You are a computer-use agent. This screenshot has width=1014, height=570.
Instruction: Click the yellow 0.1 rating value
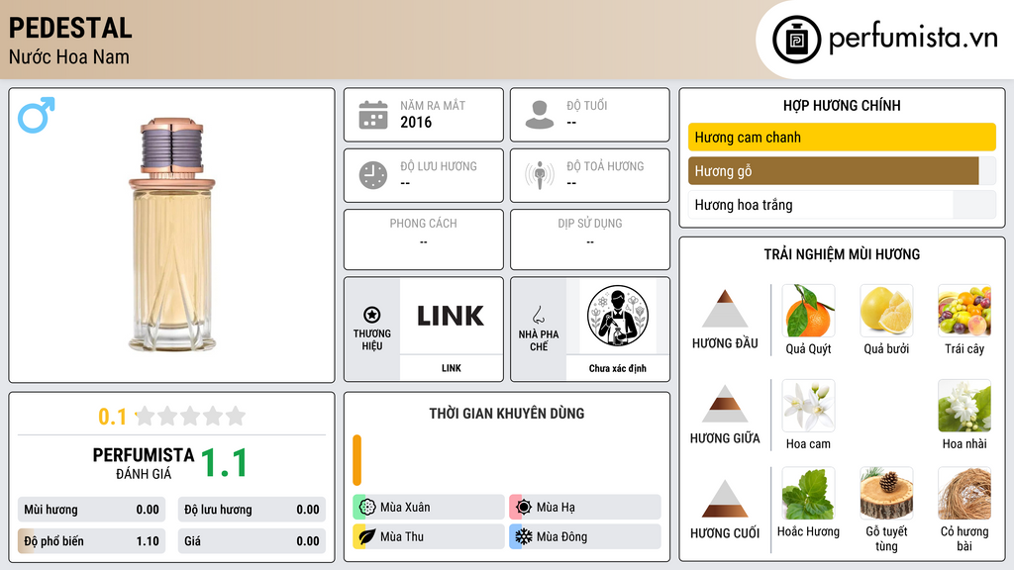click(113, 417)
